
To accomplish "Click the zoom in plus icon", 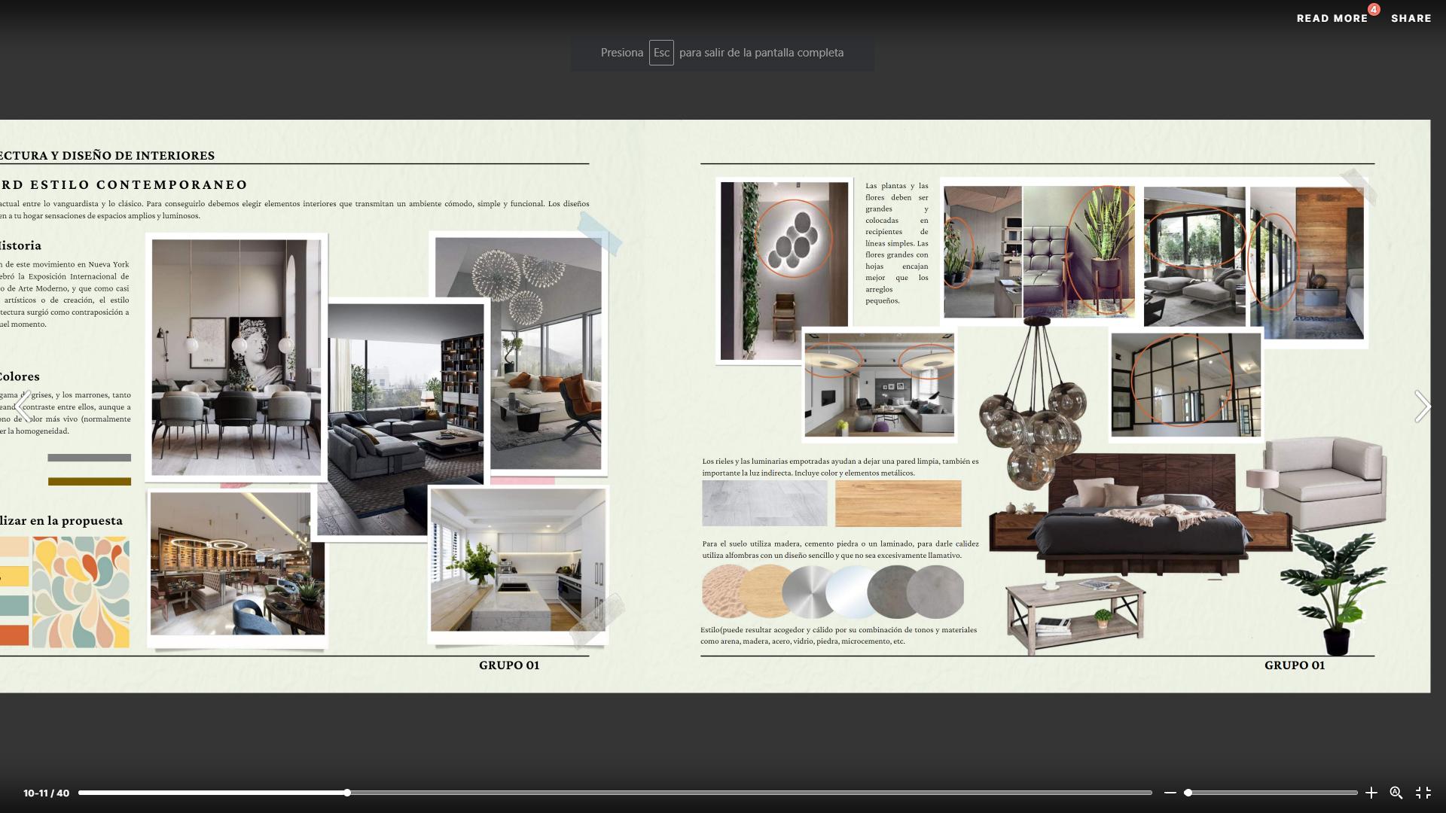I will [1371, 793].
